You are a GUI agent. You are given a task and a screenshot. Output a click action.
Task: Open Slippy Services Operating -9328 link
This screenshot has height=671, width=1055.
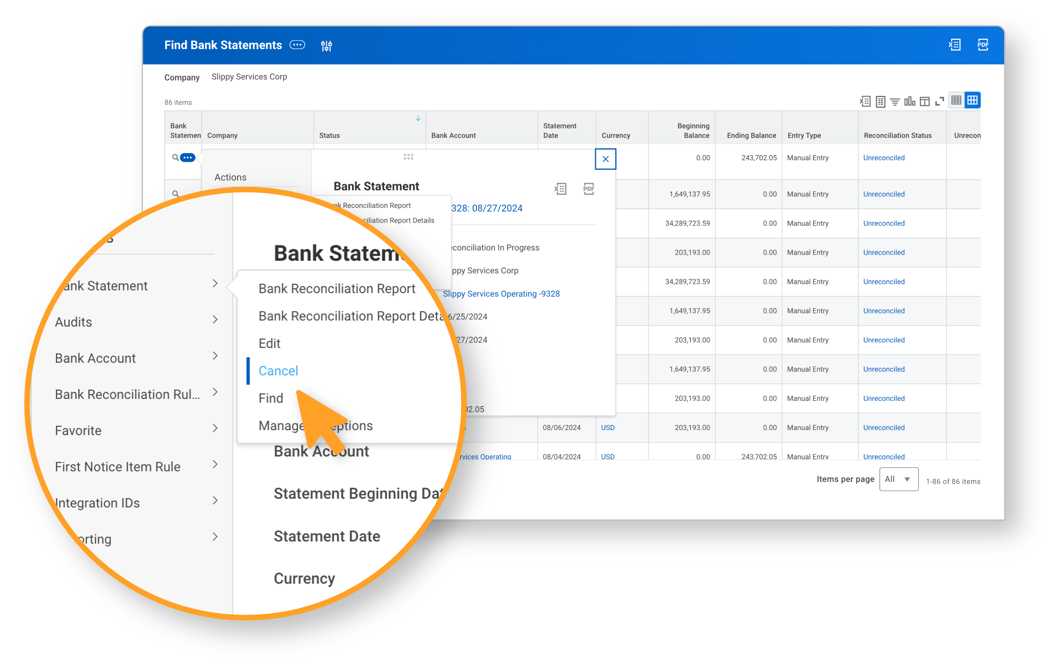501,293
